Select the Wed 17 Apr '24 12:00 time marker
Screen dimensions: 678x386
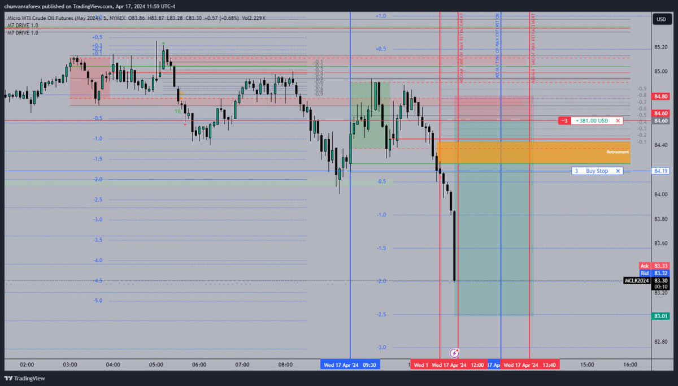click(x=457, y=365)
